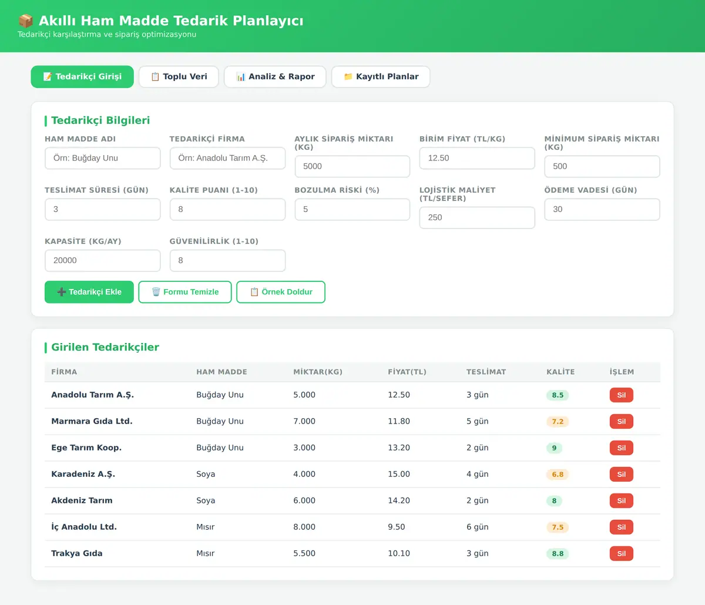The width and height of the screenshot is (705, 605).
Task: Click the Örnek Doldur button
Action: point(281,292)
